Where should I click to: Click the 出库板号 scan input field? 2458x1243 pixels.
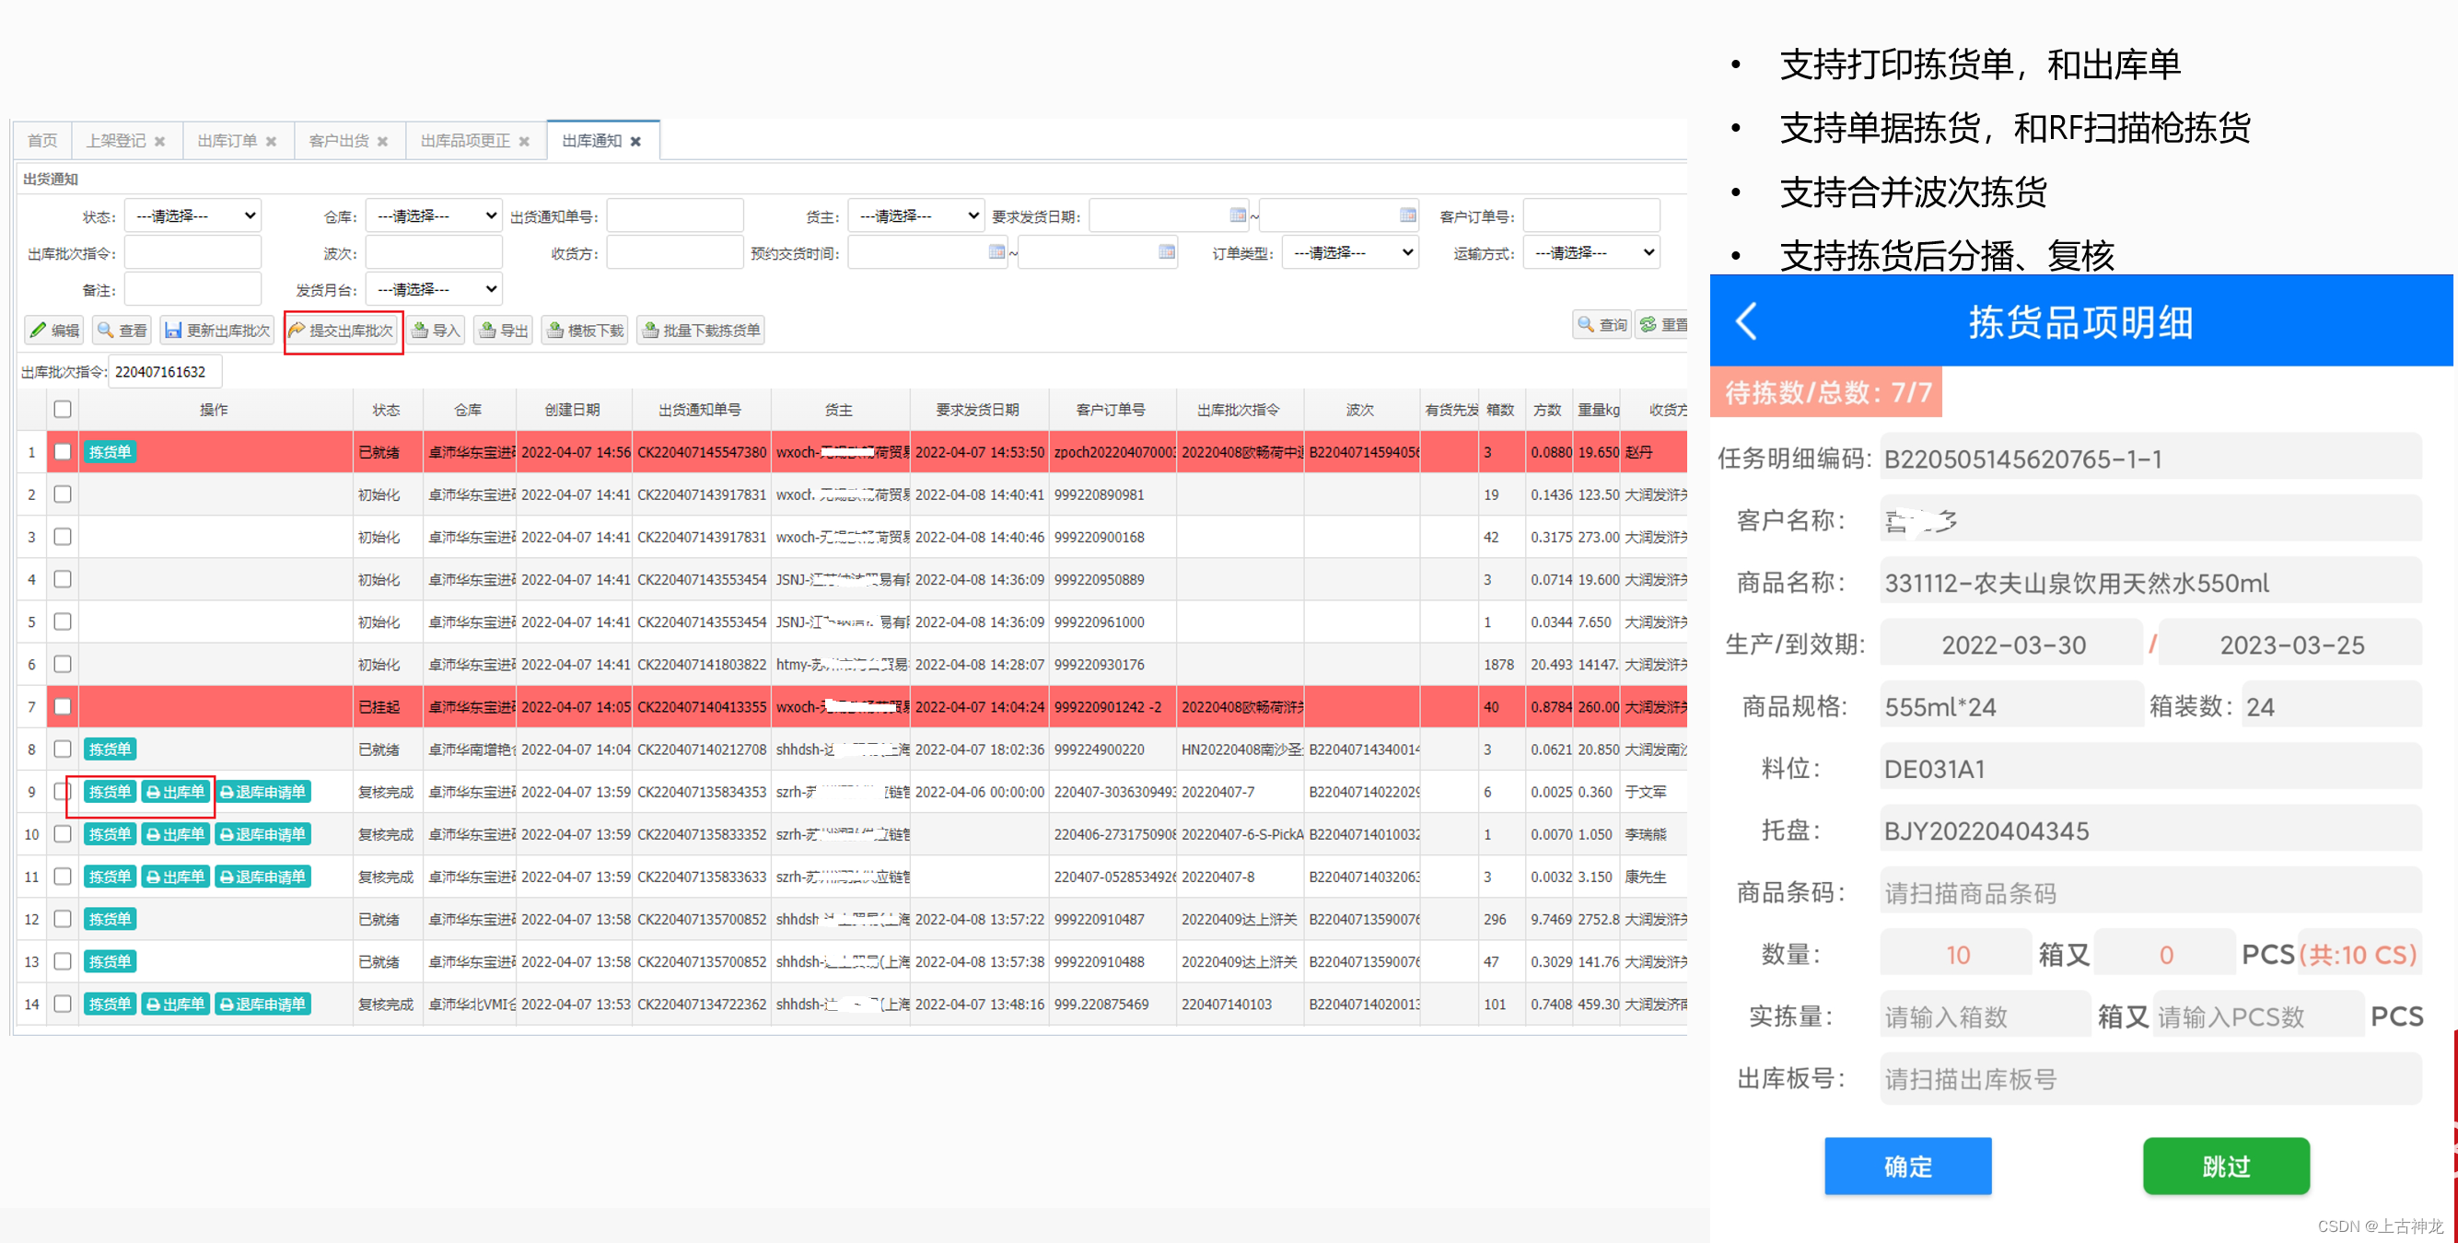pos(2150,1078)
